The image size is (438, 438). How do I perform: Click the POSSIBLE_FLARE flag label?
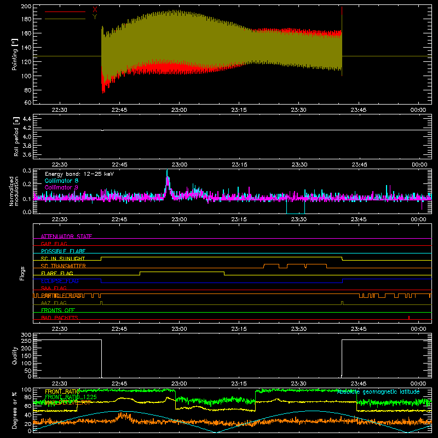click(63, 251)
